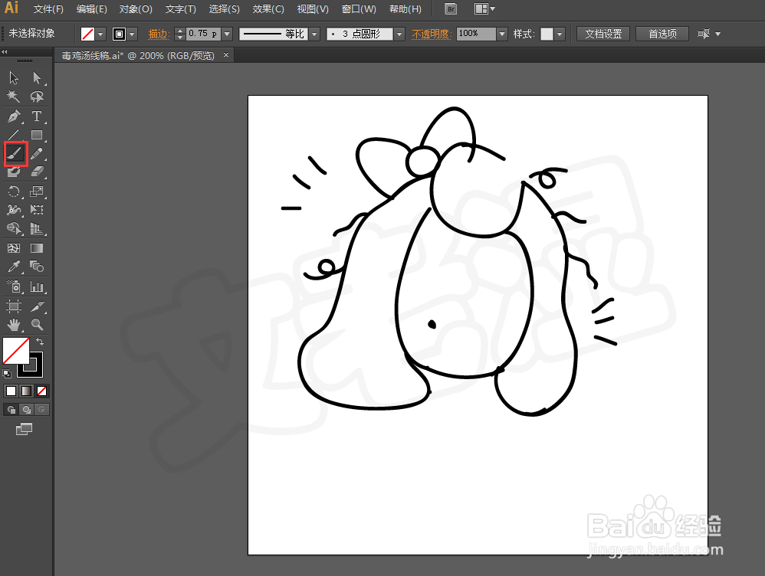Image resolution: width=765 pixels, height=576 pixels.
Task: Select the Type tool
Action: click(x=37, y=116)
